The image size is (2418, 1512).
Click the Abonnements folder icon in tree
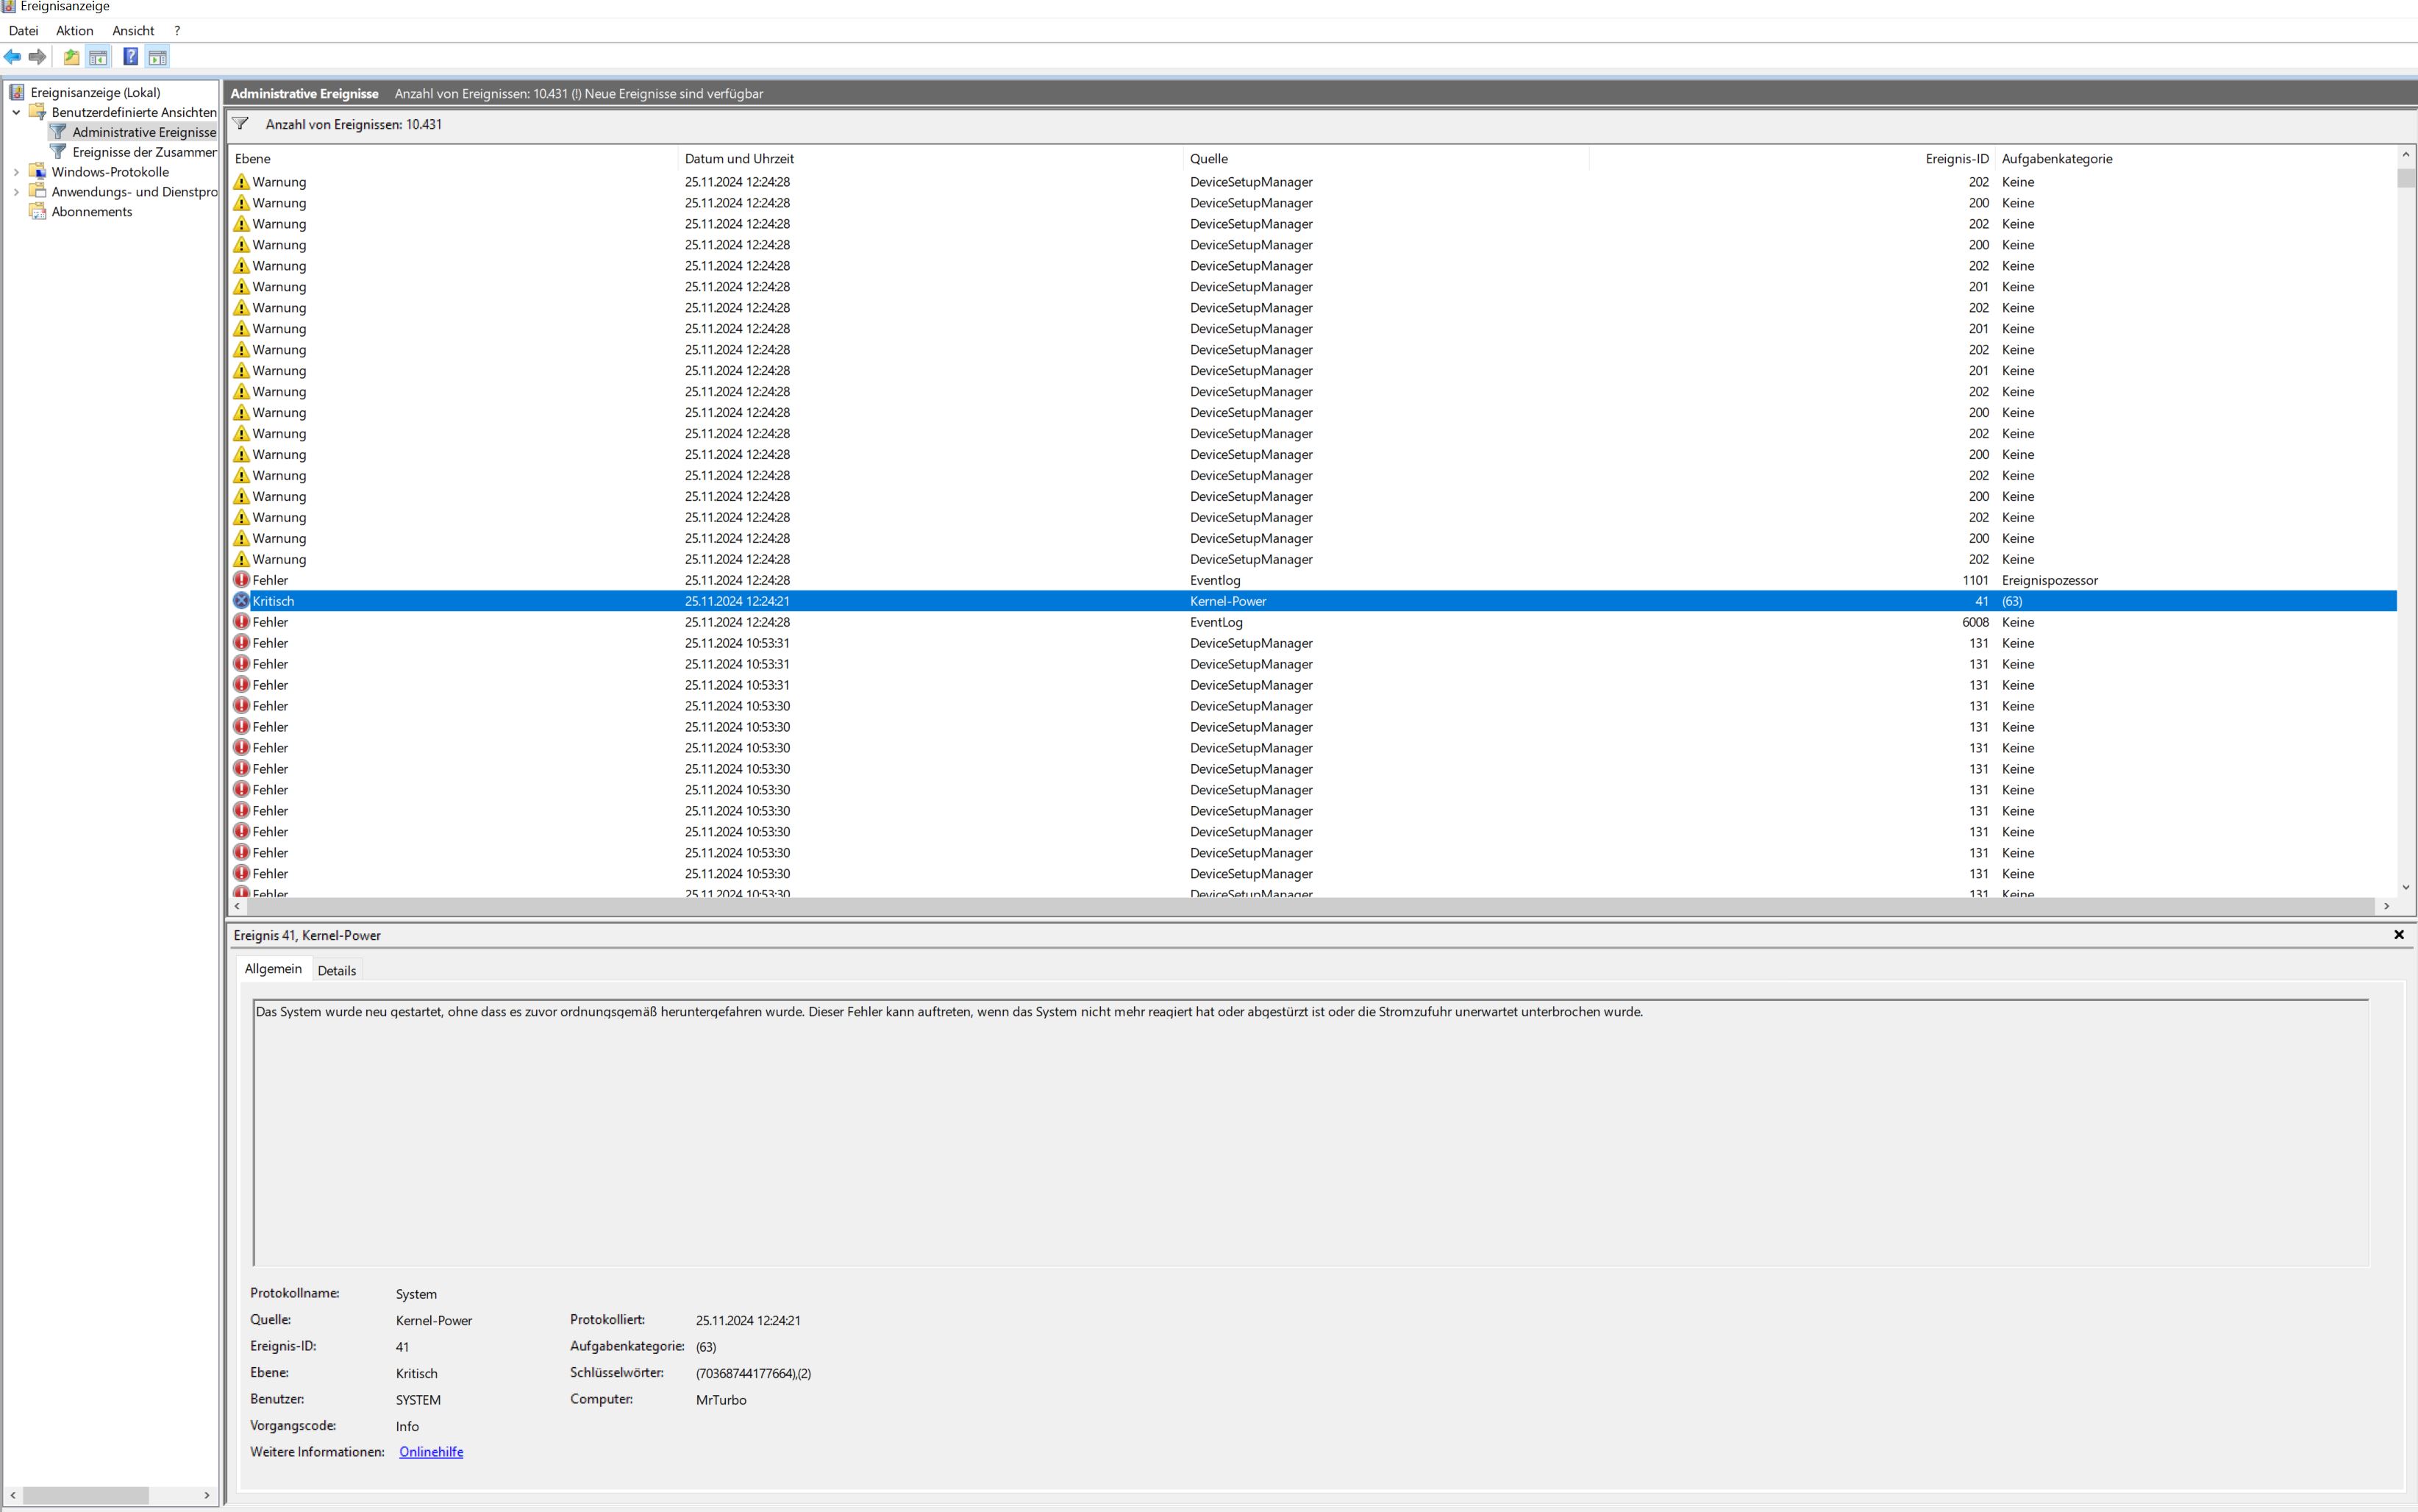(38, 211)
